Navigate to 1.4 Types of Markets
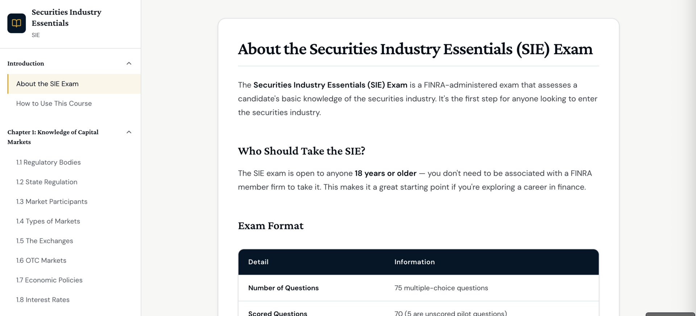The image size is (696, 316). click(48, 221)
